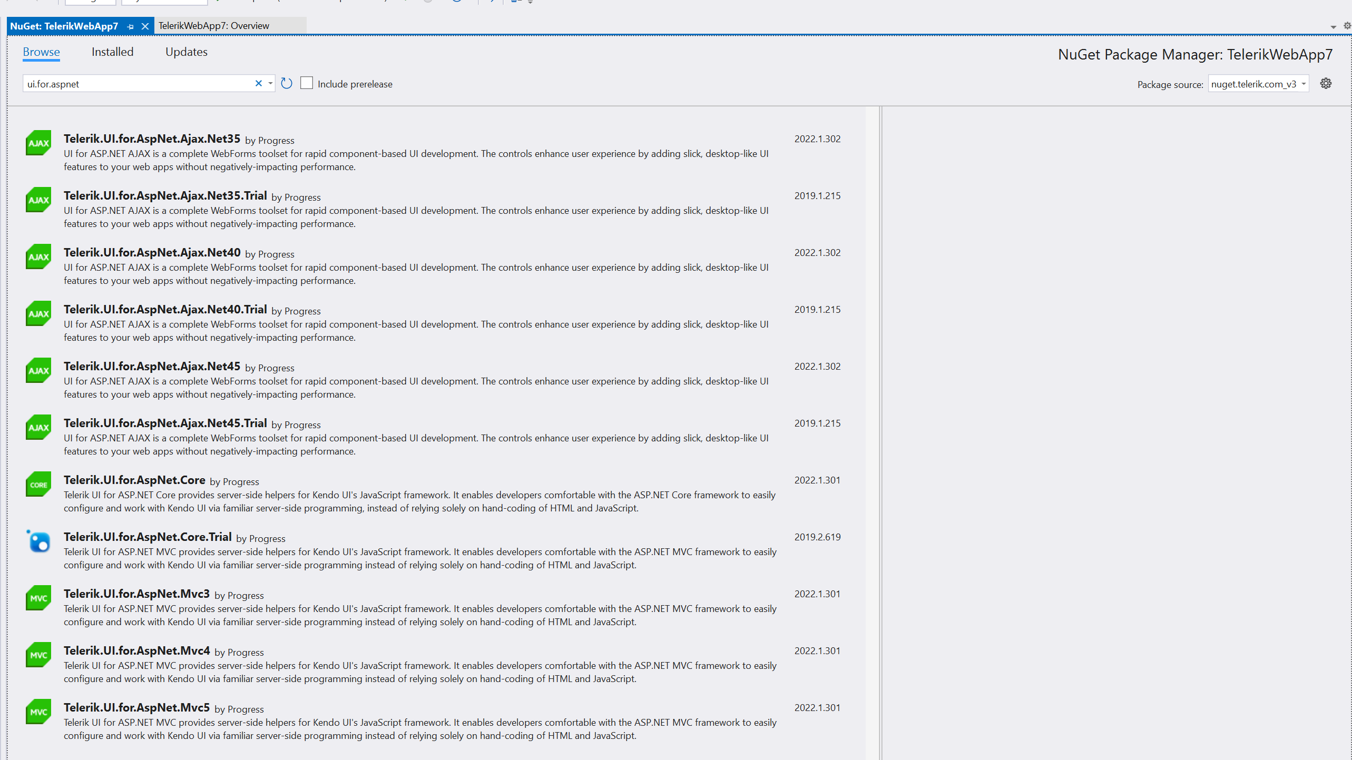The height and width of the screenshot is (760, 1352).
Task: Click the AJAX icon beside Ajax.Net40
Action: (37, 256)
